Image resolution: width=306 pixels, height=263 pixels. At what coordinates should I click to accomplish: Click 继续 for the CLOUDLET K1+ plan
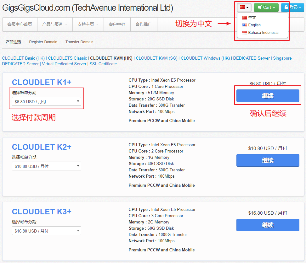[x=268, y=96]
